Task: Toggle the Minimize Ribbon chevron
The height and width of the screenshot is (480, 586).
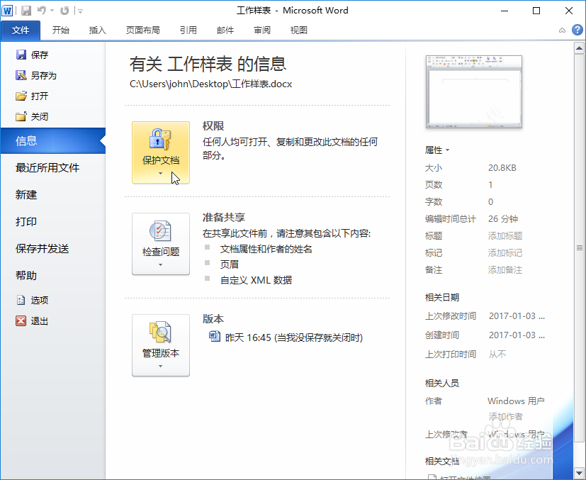Action: 562,30
